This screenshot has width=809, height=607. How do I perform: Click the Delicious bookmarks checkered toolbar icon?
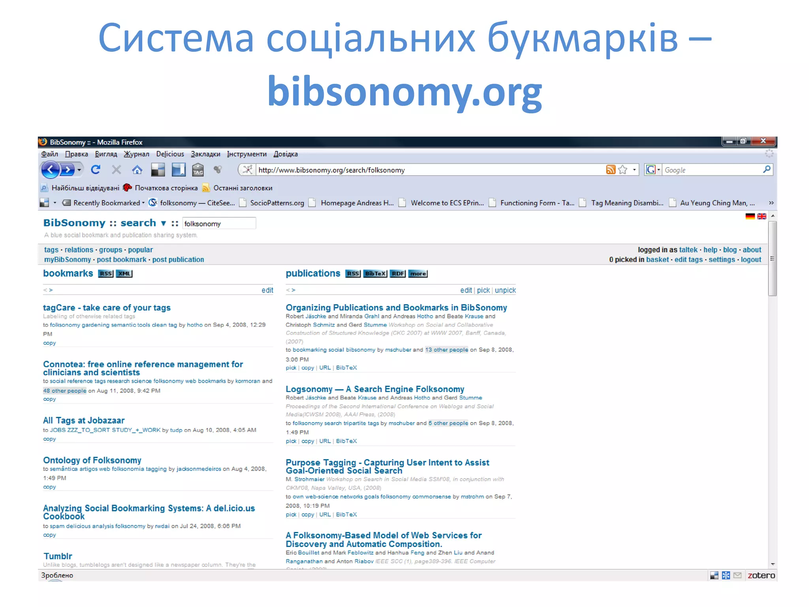click(x=158, y=170)
